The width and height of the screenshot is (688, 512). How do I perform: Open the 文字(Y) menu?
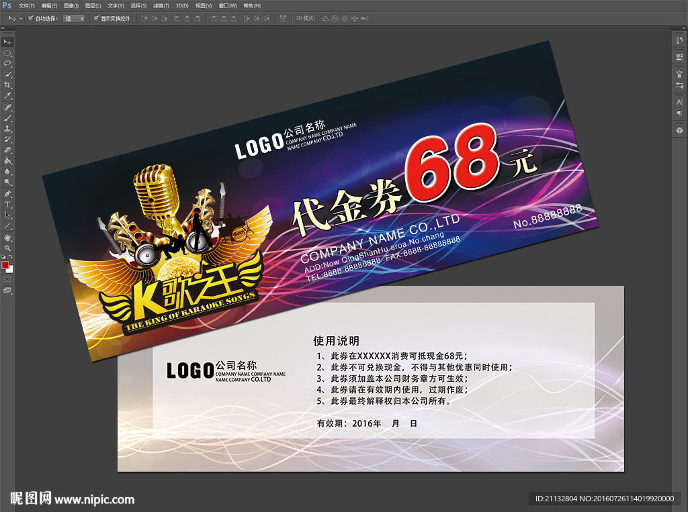pos(116,5)
